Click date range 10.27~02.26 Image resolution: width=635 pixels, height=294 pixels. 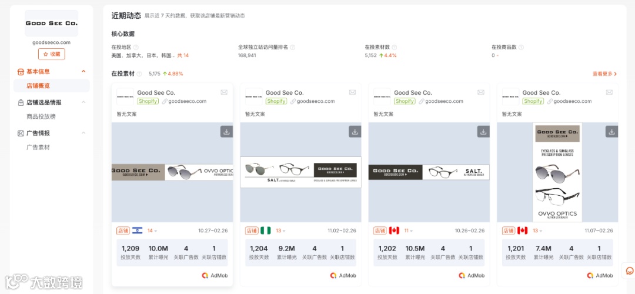pyautogui.click(x=213, y=231)
